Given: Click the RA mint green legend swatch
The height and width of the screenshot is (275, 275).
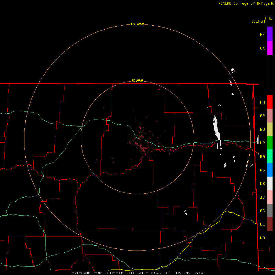Looking at the screenshot, I should [x=270, y=156].
